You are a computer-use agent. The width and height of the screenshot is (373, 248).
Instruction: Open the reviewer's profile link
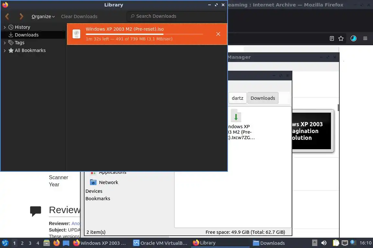pyautogui.click(x=76, y=223)
